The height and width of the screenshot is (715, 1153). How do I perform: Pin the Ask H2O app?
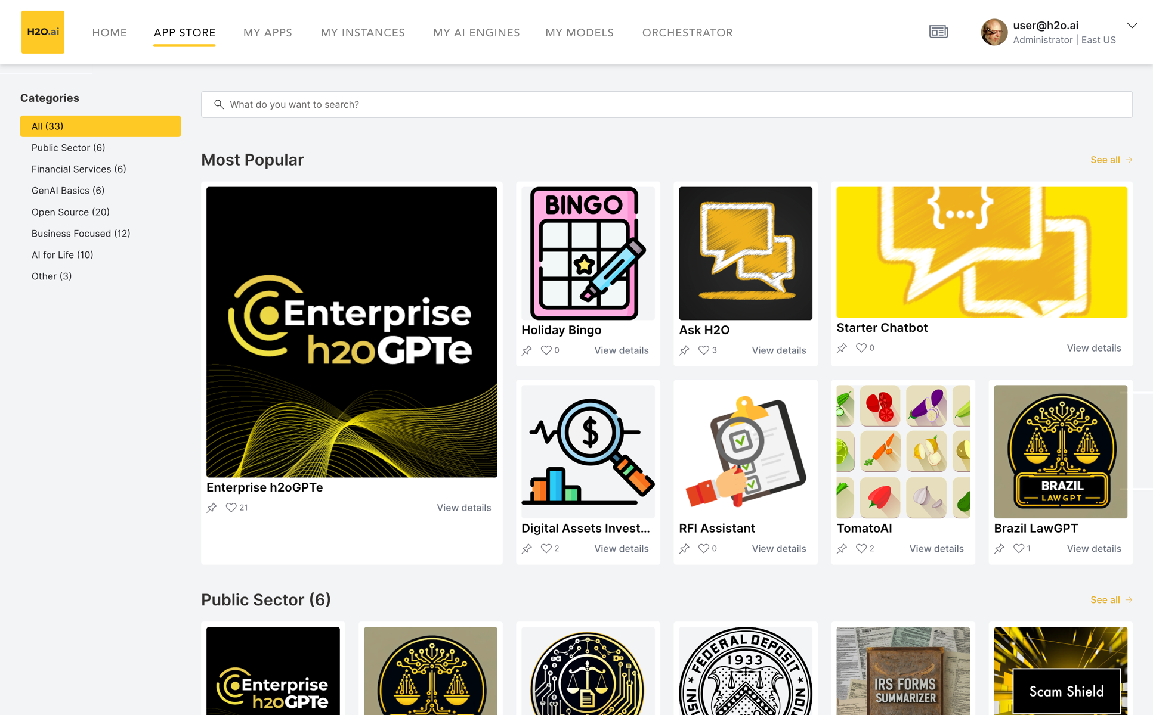pos(684,350)
